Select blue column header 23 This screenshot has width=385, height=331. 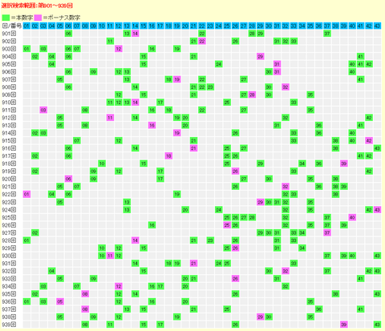[210, 26]
